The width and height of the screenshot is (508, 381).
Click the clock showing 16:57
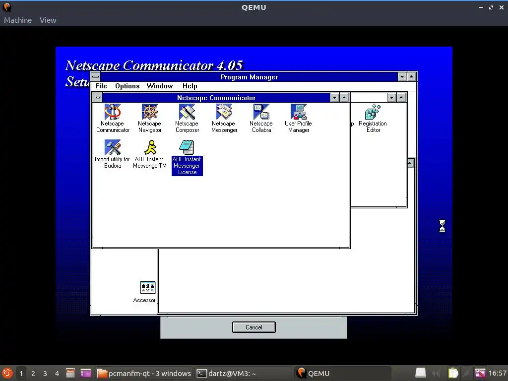click(497, 374)
